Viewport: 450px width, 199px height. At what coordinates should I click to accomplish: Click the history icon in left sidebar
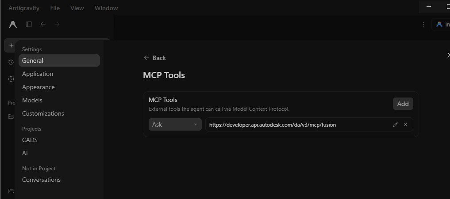point(11,62)
